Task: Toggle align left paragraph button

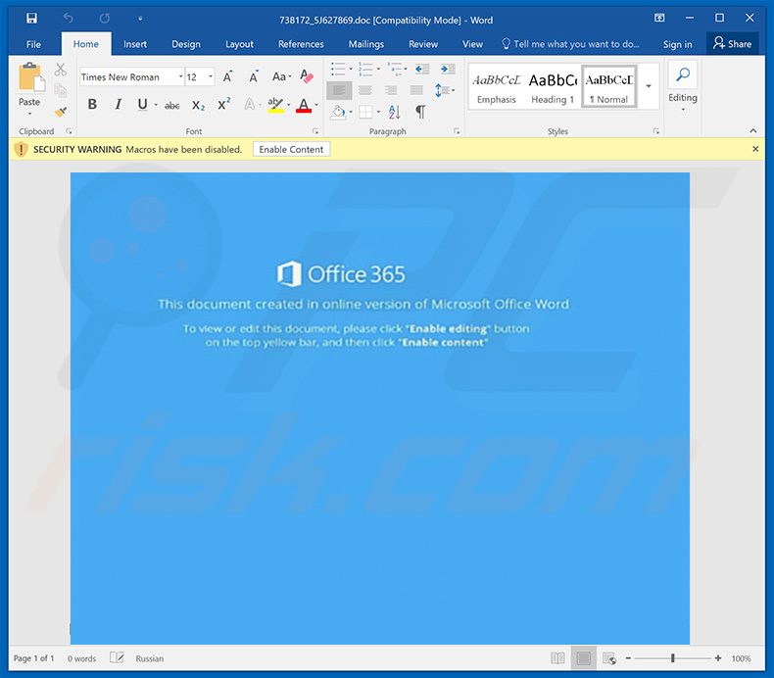Action: (339, 90)
